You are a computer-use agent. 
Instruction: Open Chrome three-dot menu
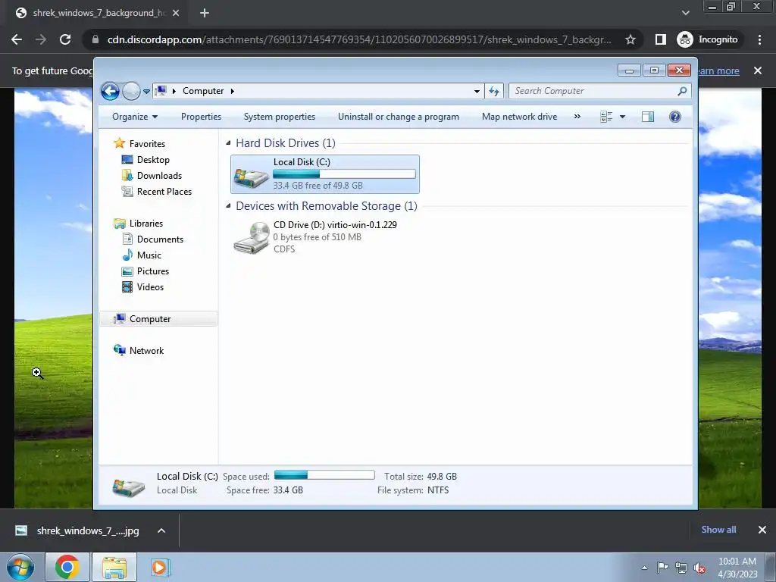click(759, 39)
